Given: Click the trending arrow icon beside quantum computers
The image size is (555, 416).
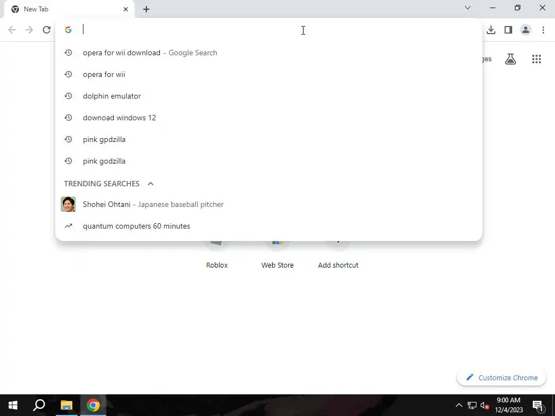Looking at the screenshot, I should [68, 226].
